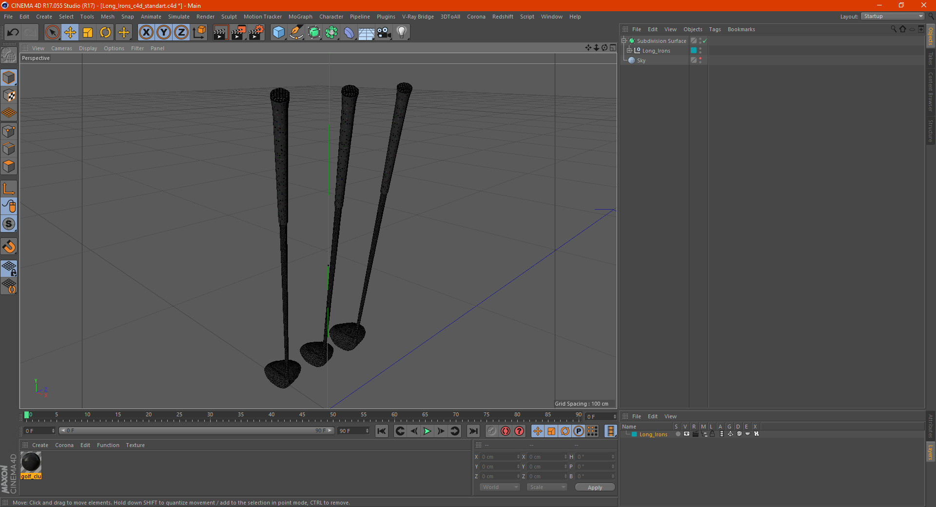Screen dimensions: 936x507
Task: Open the Simulate menu
Action: click(x=179, y=17)
